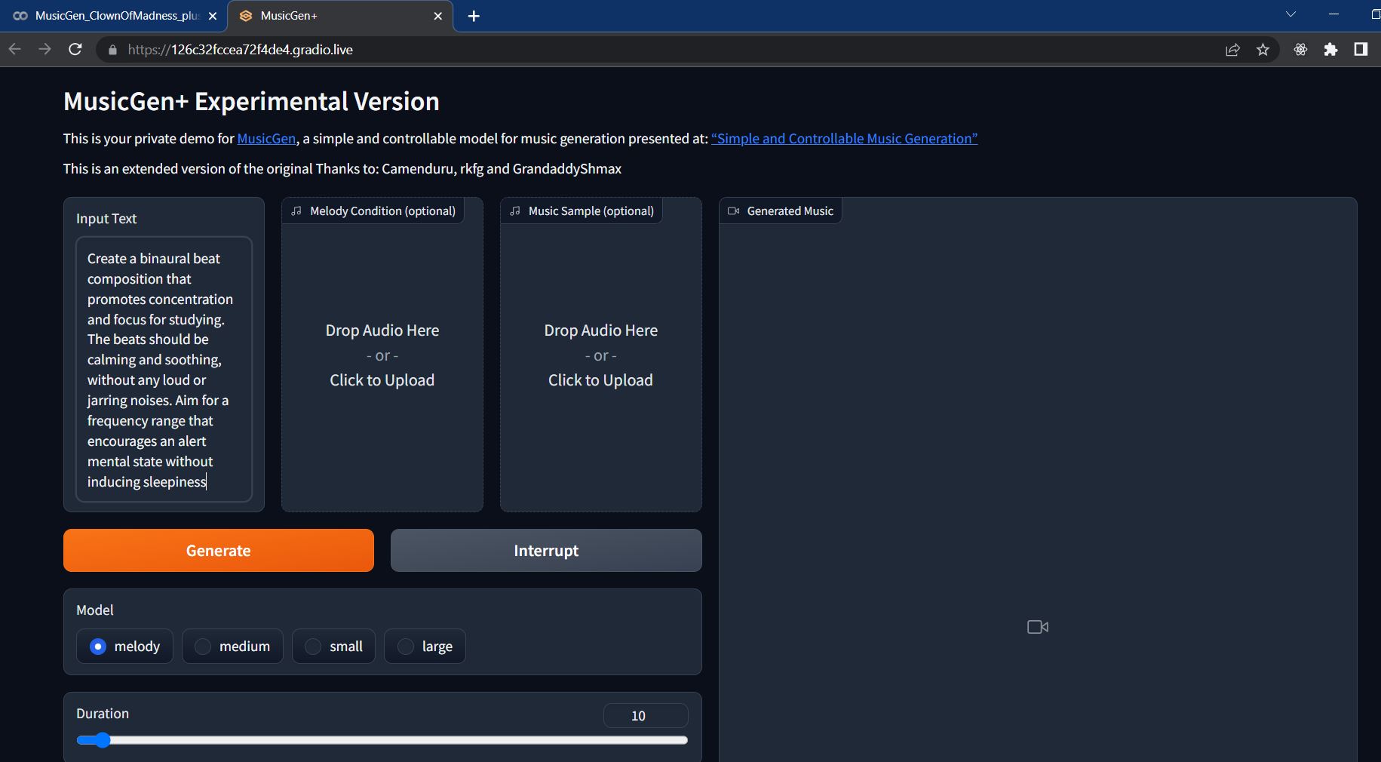Click the video icon beside Generated Music label

733,211
